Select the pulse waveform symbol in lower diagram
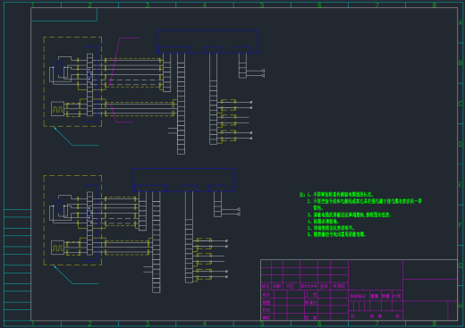This screenshot has height=328, width=465. pyautogui.click(x=57, y=248)
